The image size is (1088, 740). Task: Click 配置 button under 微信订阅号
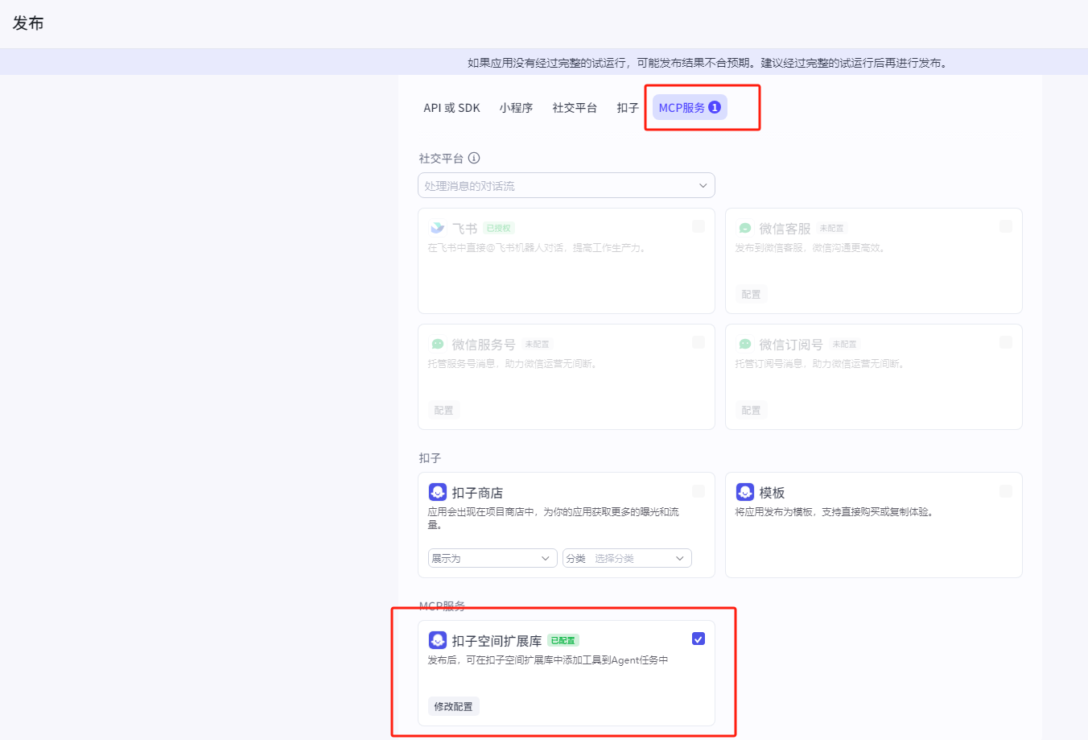tap(751, 411)
